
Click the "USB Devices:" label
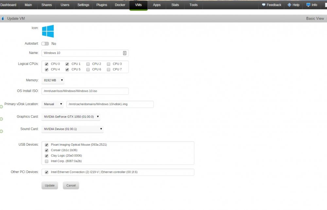click(28, 144)
